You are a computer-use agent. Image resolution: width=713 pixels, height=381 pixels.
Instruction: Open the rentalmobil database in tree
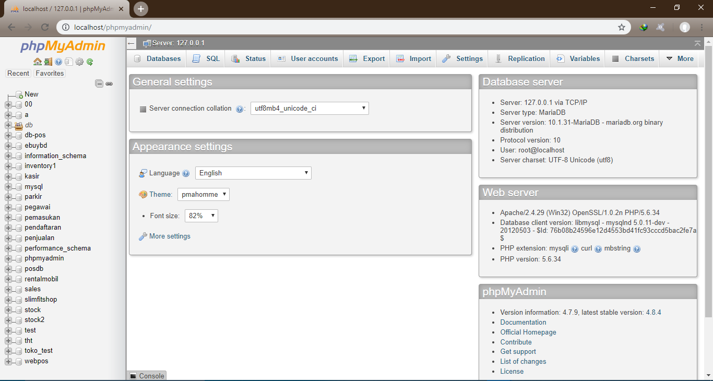[x=41, y=279]
